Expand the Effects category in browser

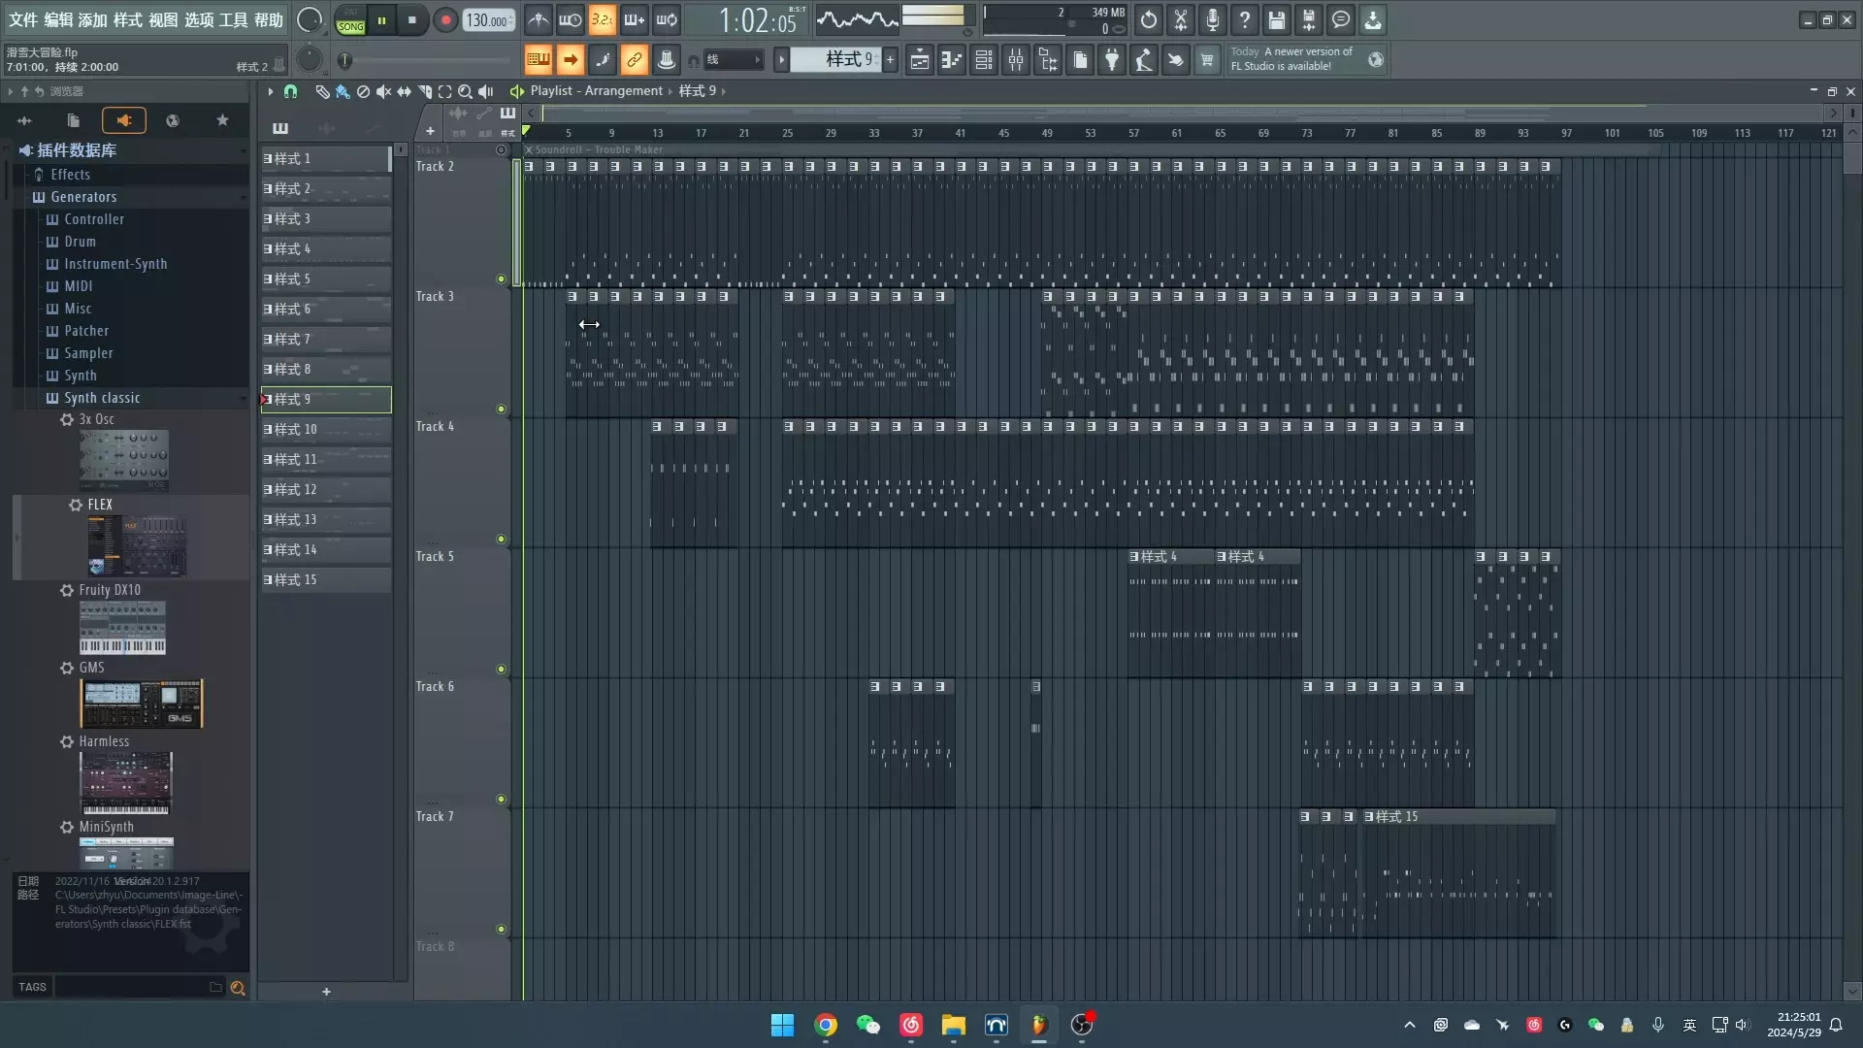[70, 175]
